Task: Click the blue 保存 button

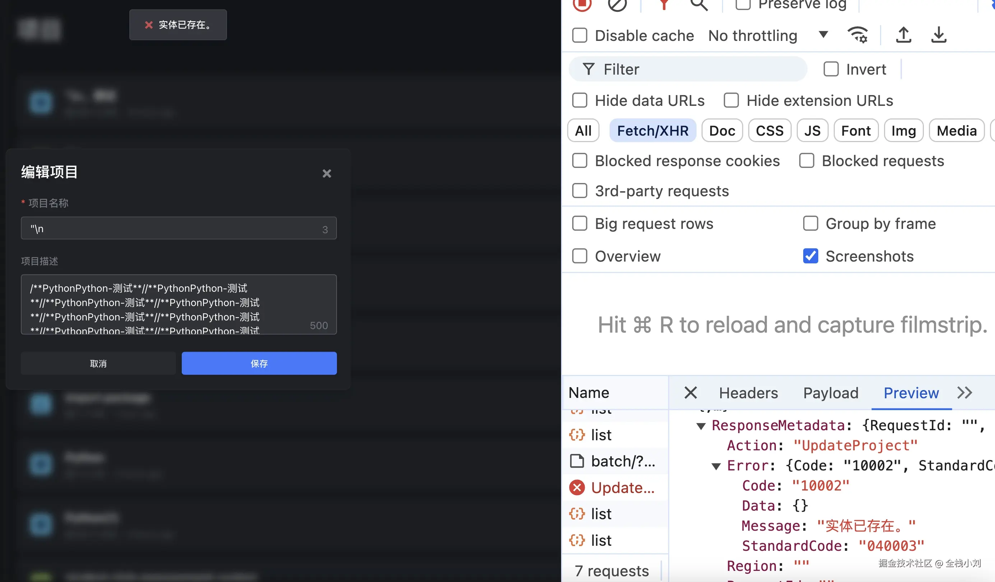Action: pos(259,363)
